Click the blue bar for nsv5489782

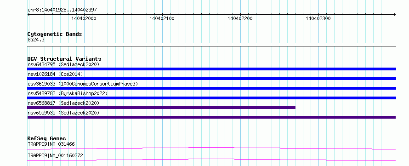(211, 98)
